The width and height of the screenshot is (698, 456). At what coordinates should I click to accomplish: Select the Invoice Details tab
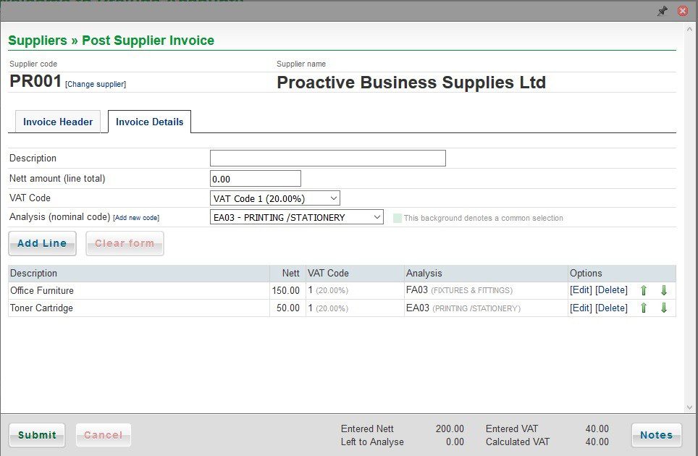click(150, 122)
